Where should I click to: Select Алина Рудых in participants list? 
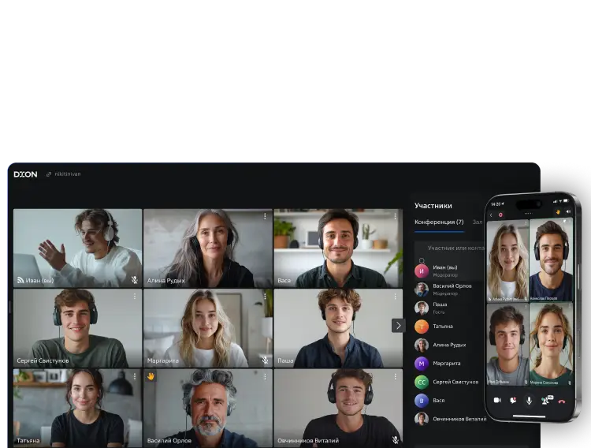click(x=449, y=345)
